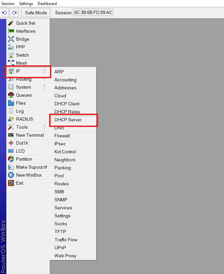224x274 pixels.
Task: Toggle Safe Mode button
Action: (36, 13)
